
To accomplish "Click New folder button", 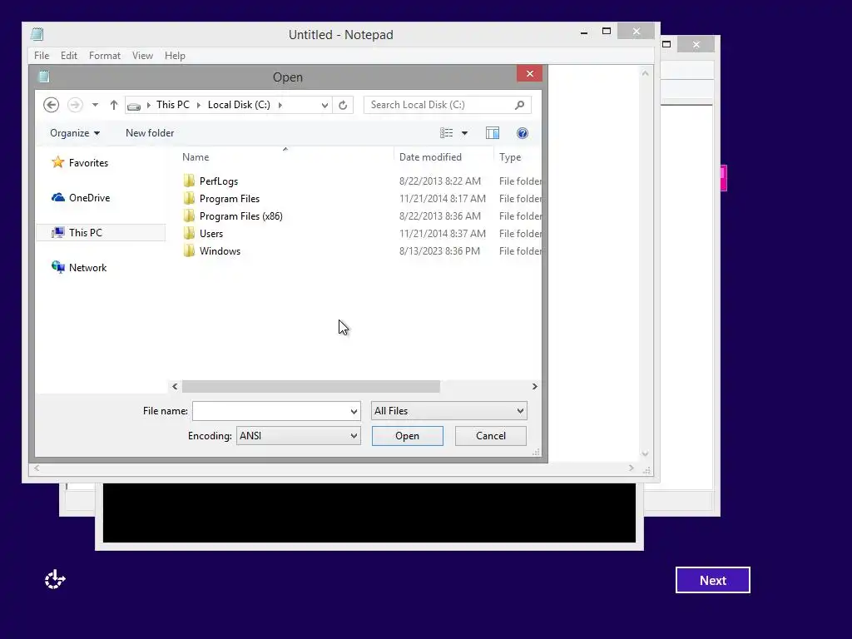I will (x=150, y=133).
